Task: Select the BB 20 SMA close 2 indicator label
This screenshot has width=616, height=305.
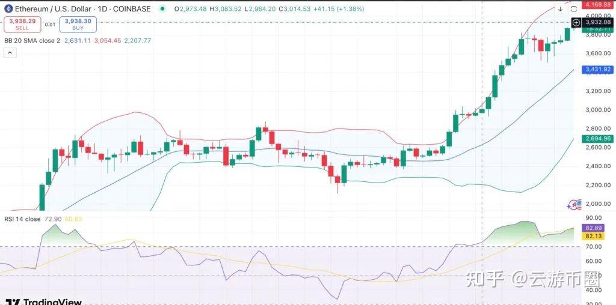Action: 32,40
